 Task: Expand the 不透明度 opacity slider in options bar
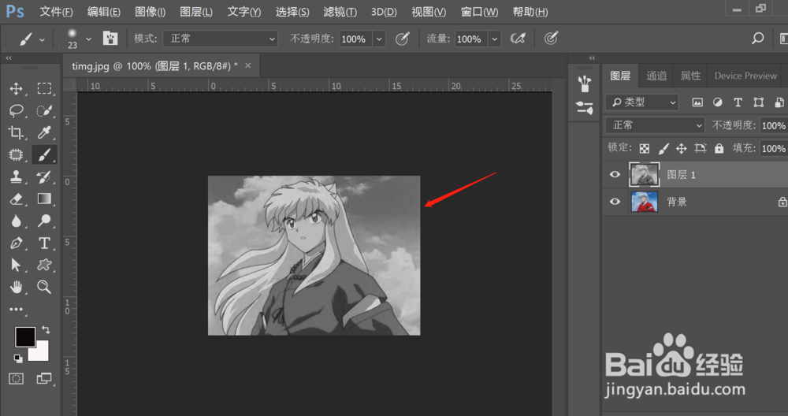(x=379, y=39)
